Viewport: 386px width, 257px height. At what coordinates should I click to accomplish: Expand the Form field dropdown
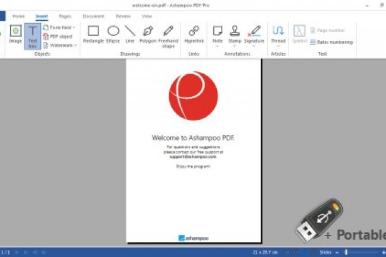(x=74, y=27)
